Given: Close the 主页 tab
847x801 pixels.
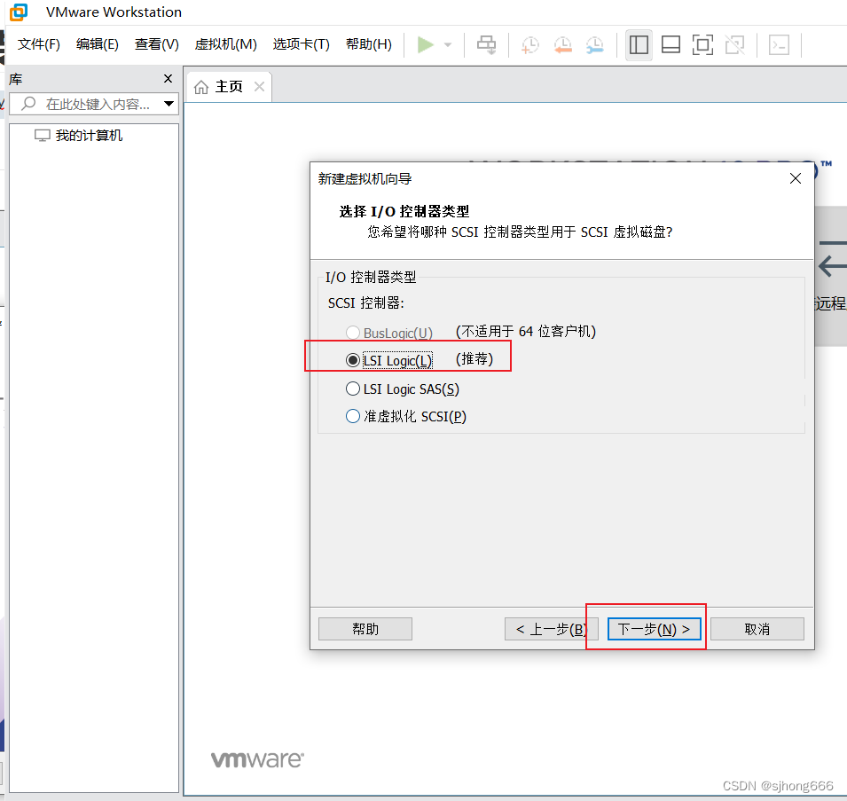Looking at the screenshot, I should pos(259,86).
